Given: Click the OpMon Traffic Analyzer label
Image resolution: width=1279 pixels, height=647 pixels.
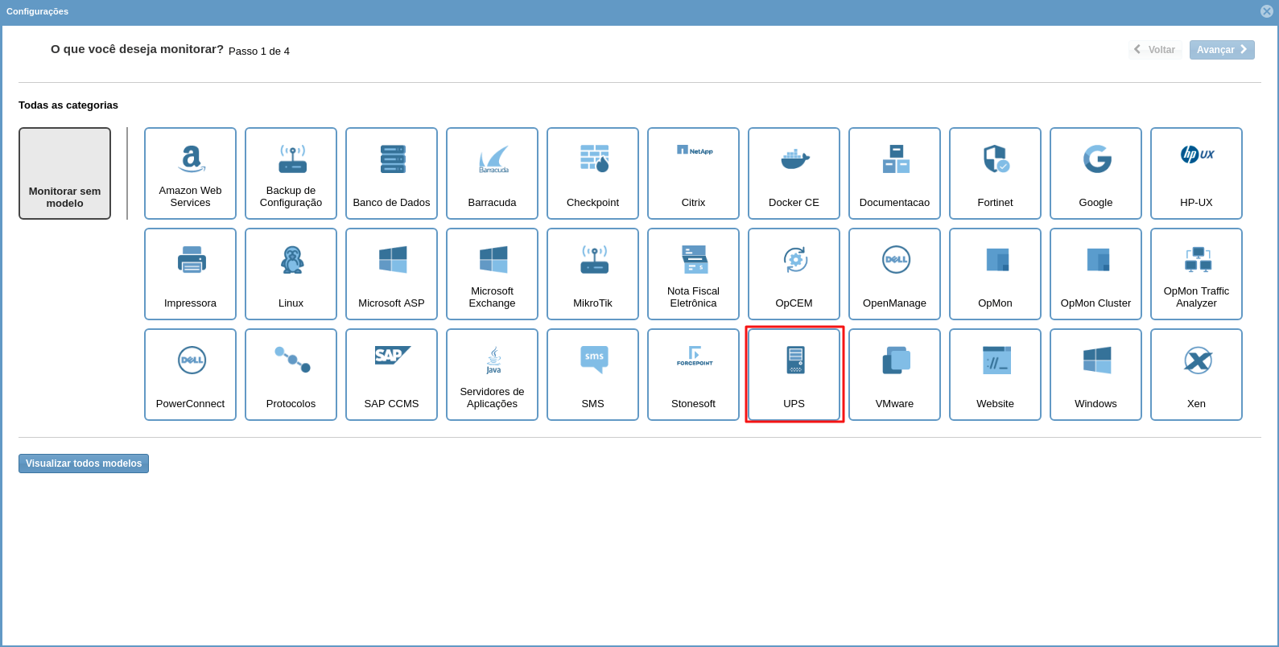Looking at the screenshot, I should click(1196, 297).
